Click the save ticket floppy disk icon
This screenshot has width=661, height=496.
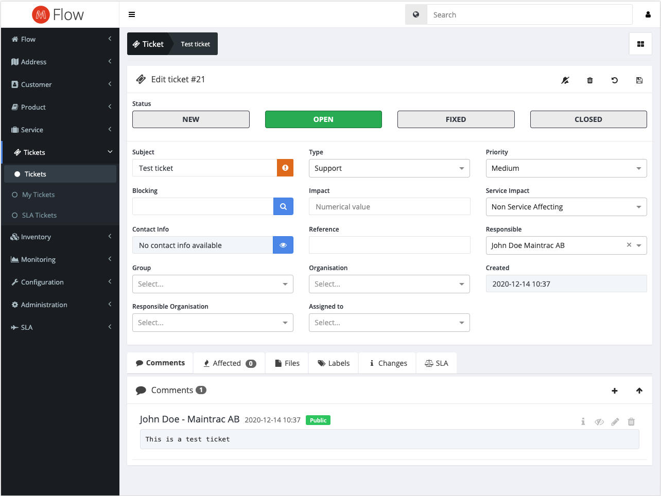point(639,80)
